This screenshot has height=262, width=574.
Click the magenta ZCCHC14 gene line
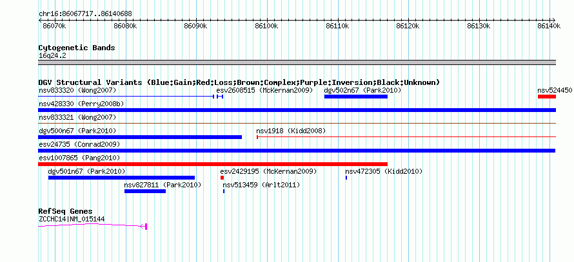[x=92, y=226]
